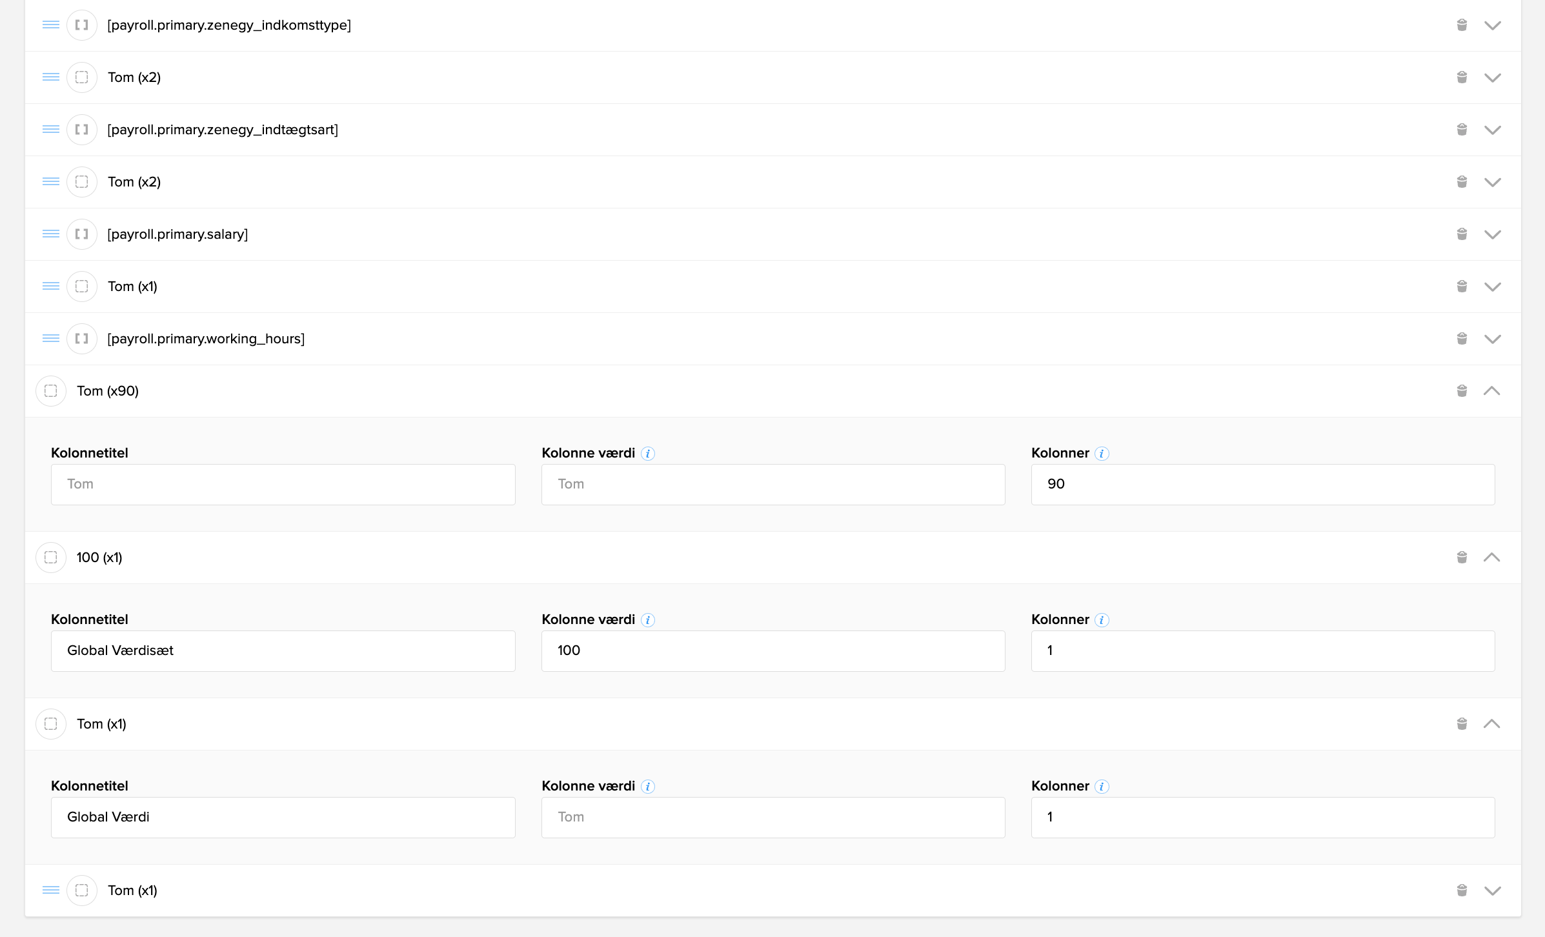Click empty Kolonnetitel field in Tom (x90)
Screen dimensions: 1545x937
(283, 485)
